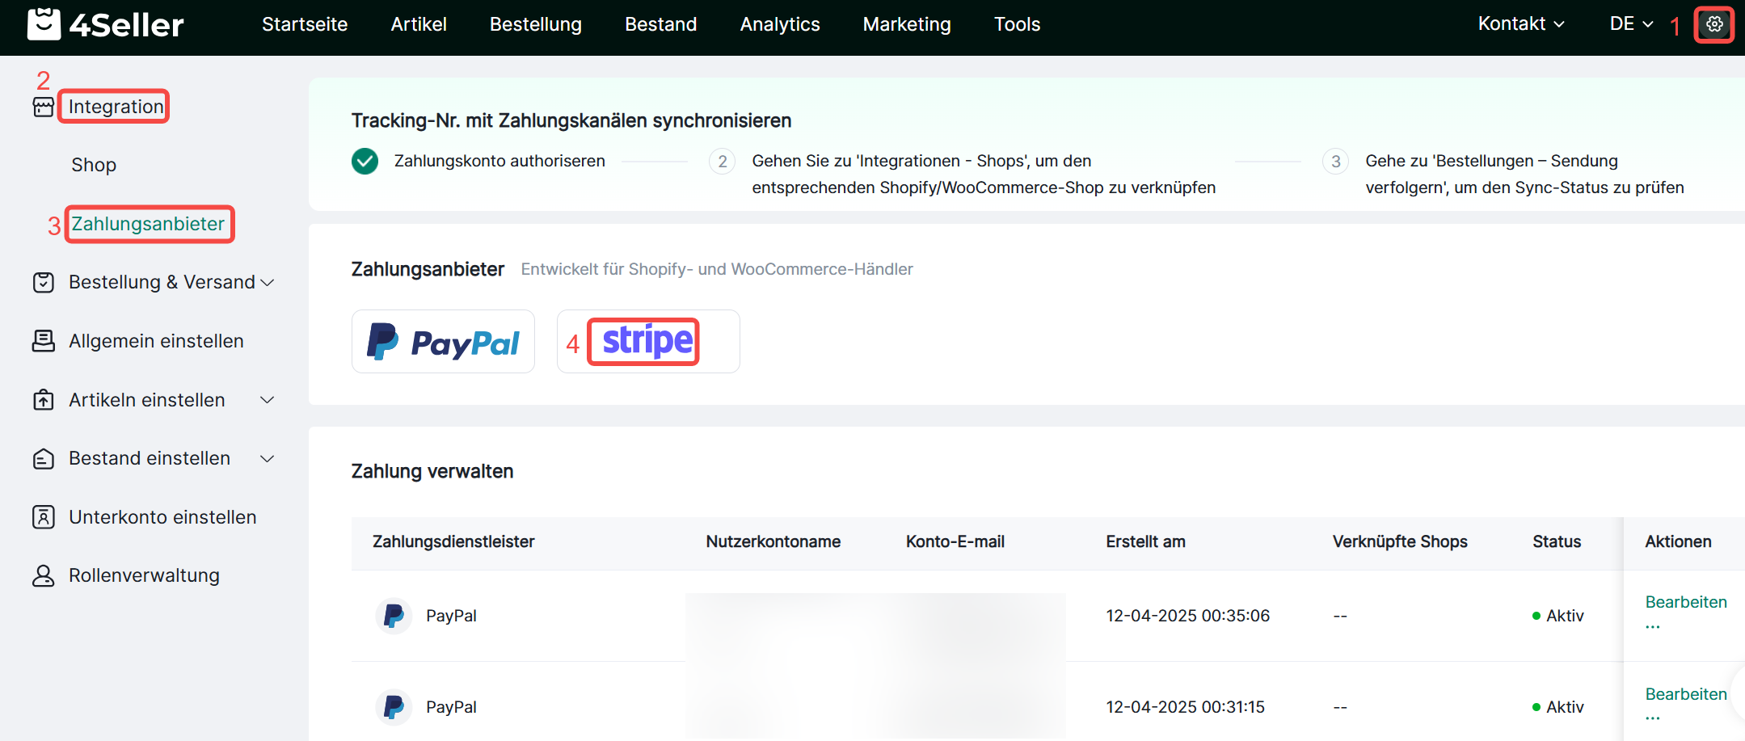Select the PayPal payment provider card
Viewport: 1745px width, 741px height.
coord(443,342)
